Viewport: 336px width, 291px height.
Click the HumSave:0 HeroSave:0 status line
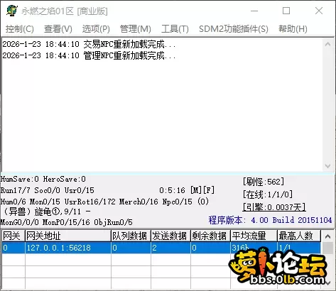(x=43, y=179)
